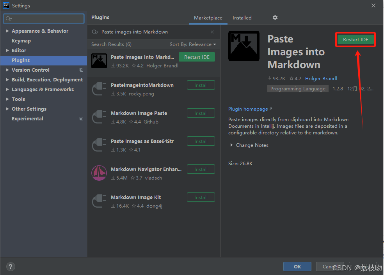Image resolution: width=384 pixels, height=275 pixels.
Task: Install the Markdown Image Paste plugin
Action: click(201, 113)
